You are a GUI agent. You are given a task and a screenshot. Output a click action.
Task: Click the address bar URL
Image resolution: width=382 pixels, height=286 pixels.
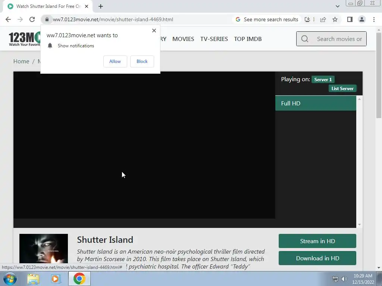[113, 19]
